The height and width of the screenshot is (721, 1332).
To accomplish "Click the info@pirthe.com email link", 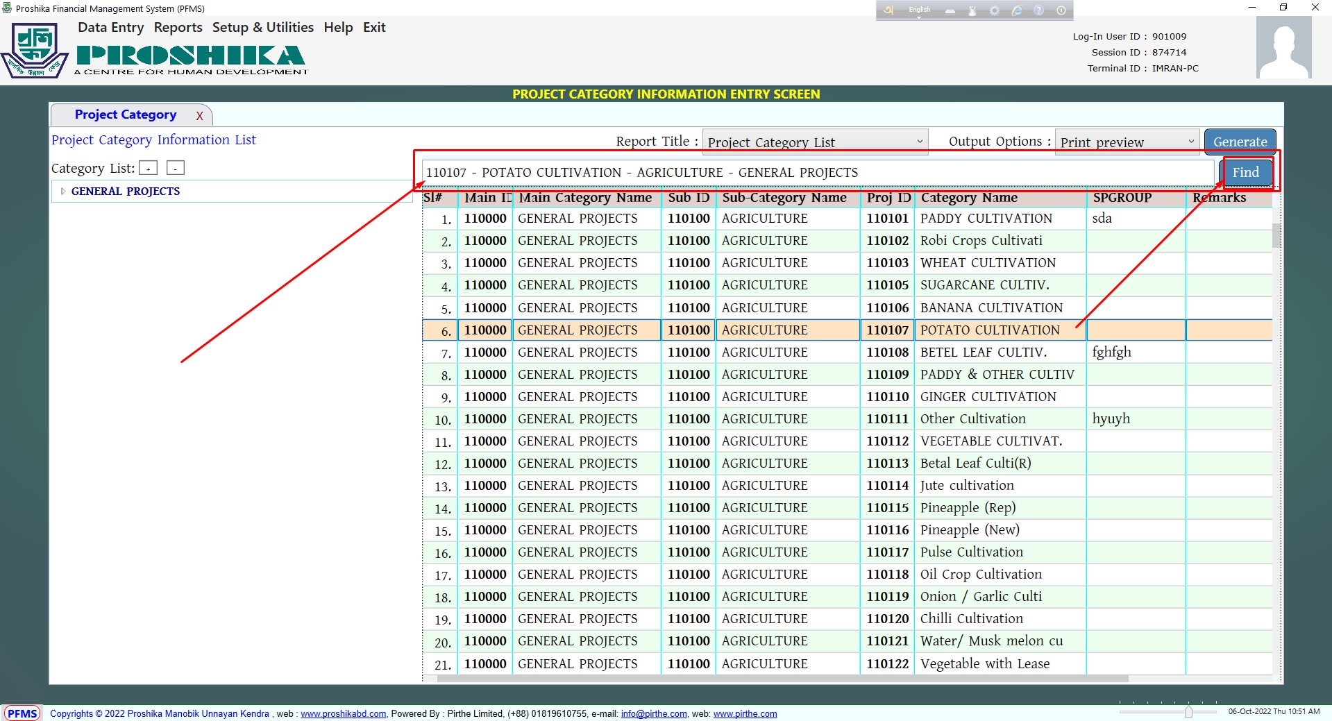I will tap(654, 714).
